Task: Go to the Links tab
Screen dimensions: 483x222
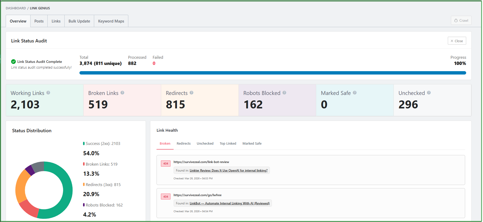Action: [x=56, y=21]
